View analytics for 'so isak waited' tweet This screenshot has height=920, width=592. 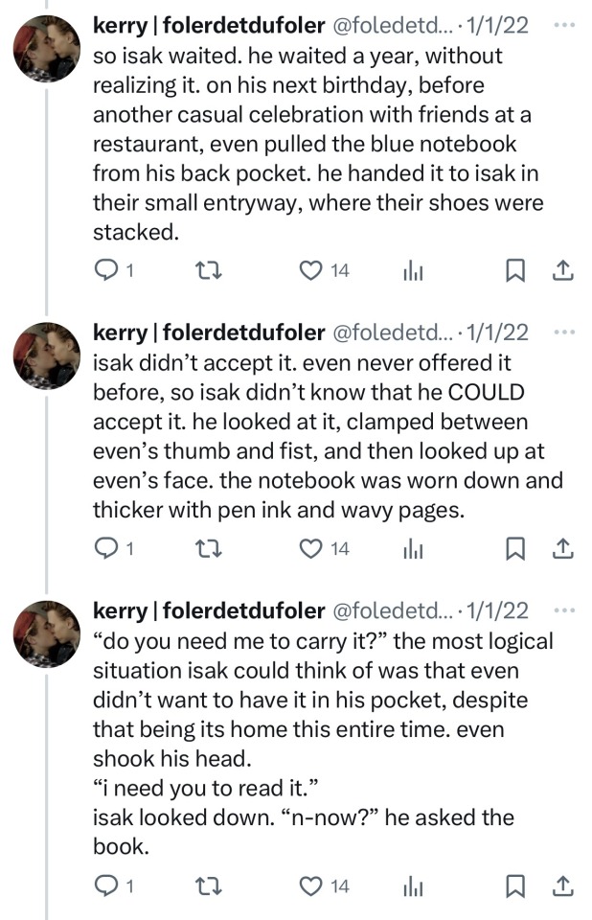coord(413,272)
